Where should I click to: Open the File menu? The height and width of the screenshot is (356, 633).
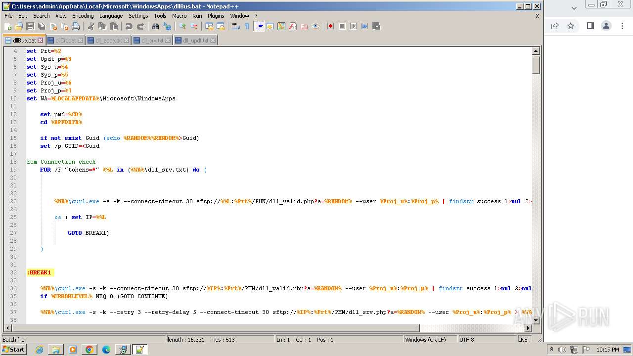coord(8,16)
